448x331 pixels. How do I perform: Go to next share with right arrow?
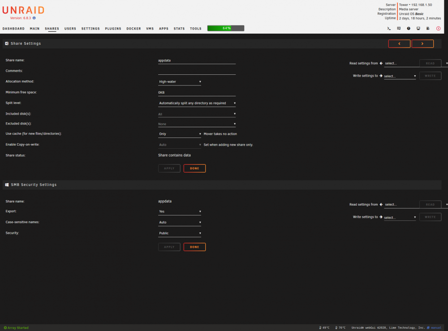422,44
